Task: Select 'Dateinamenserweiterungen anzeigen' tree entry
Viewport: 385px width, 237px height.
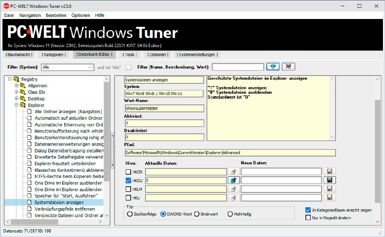Action: click(69, 144)
